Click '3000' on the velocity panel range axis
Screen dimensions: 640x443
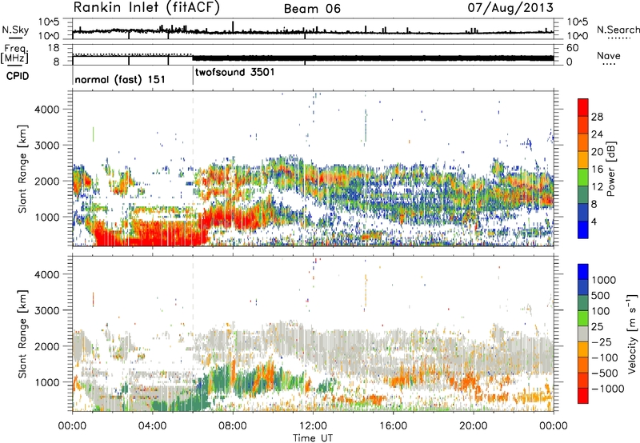point(47,310)
